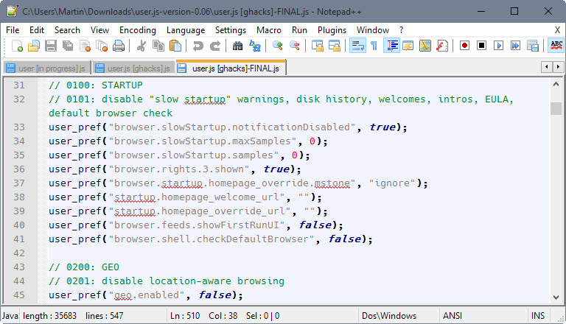Viewport: 566px width, 324px height.
Task: Close the current document via toolbar icon
Action: pyautogui.click(x=85, y=46)
